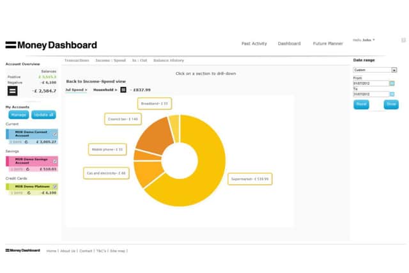Refresh the MDB Demo Current Account
The height and width of the screenshot is (273, 409).
point(26,142)
